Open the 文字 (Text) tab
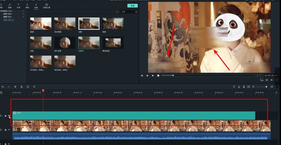Screen dimensions: 281x145 pos(18,6)
